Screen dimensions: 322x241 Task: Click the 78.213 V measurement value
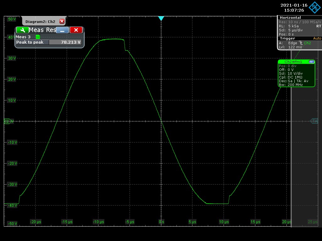(65, 42)
